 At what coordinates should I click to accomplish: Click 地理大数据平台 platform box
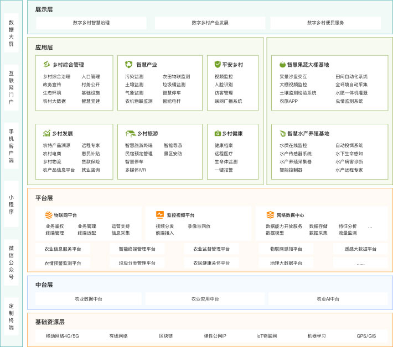click(286, 263)
